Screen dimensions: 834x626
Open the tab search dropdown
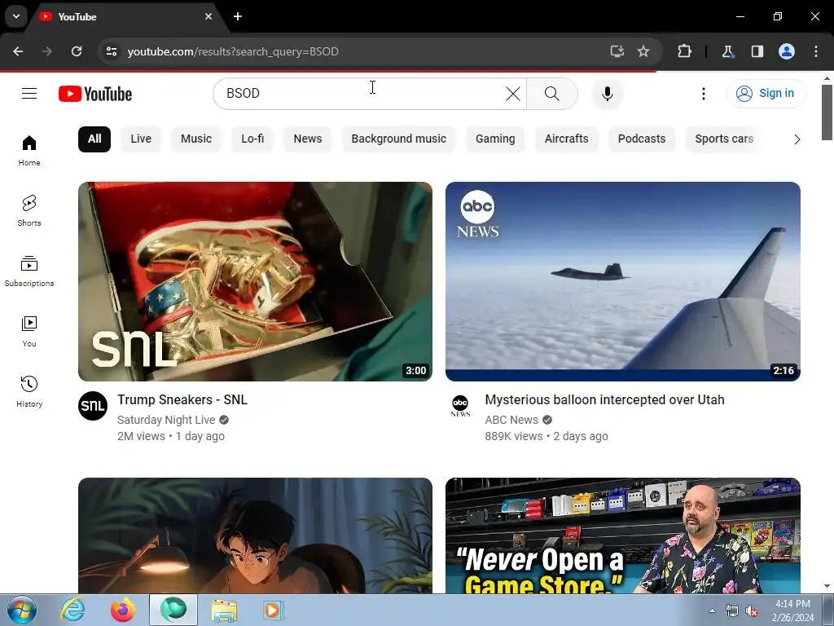(x=16, y=16)
